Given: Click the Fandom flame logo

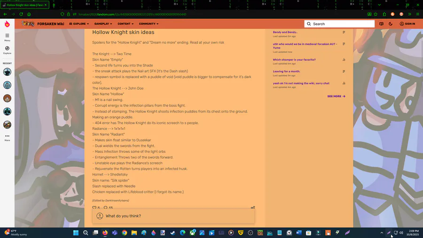Looking at the screenshot, I should (x=7, y=24).
